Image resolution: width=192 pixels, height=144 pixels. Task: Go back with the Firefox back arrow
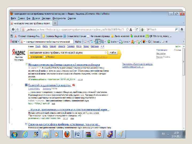[x=13, y=30]
